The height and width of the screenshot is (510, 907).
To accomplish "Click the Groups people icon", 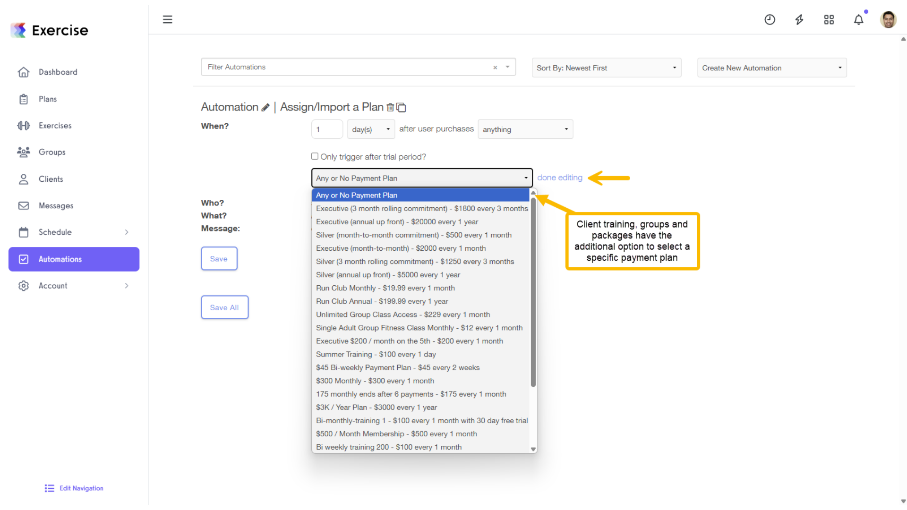I will coord(24,152).
